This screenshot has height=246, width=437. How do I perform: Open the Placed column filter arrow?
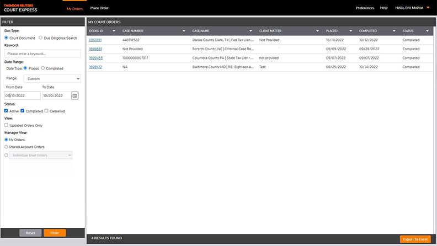pyautogui.click(x=350, y=31)
